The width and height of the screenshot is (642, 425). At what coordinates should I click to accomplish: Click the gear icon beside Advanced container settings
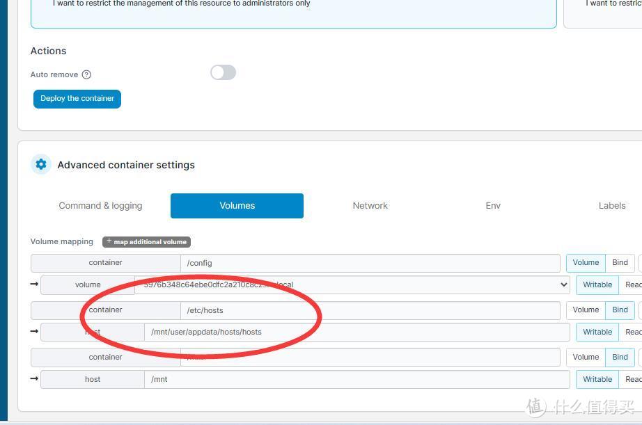(x=41, y=164)
